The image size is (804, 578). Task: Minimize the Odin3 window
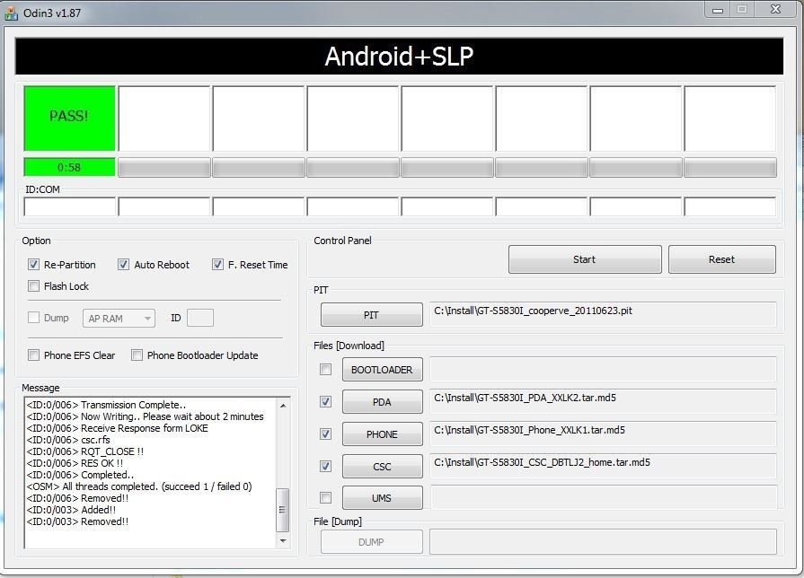(718, 10)
